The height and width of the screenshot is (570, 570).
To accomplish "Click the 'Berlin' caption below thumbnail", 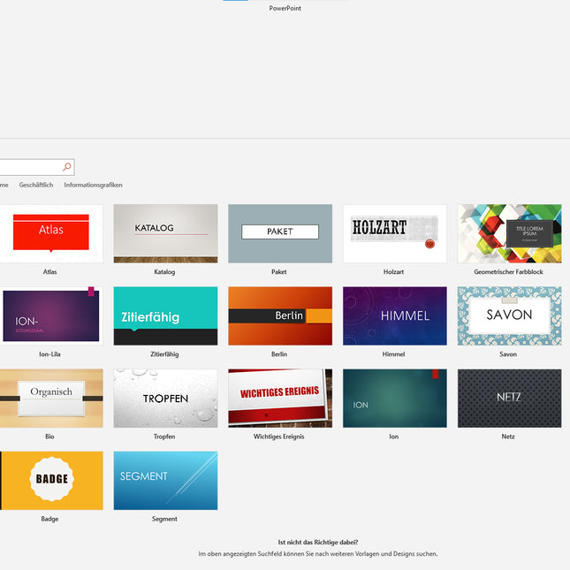I will 279,354.
